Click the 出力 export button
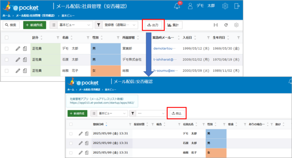Image resolution: width=292 pixels, height=158 pixels. pyautogui.click(x=153, y=25)
